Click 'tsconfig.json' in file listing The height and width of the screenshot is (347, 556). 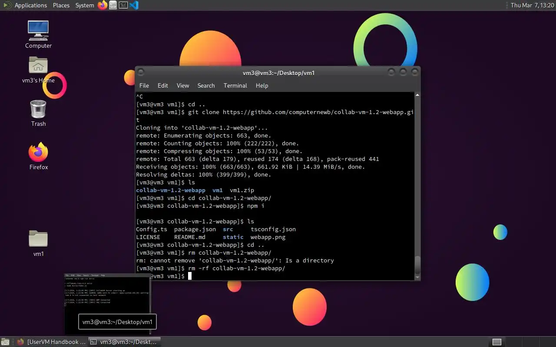tap(273, 229)
